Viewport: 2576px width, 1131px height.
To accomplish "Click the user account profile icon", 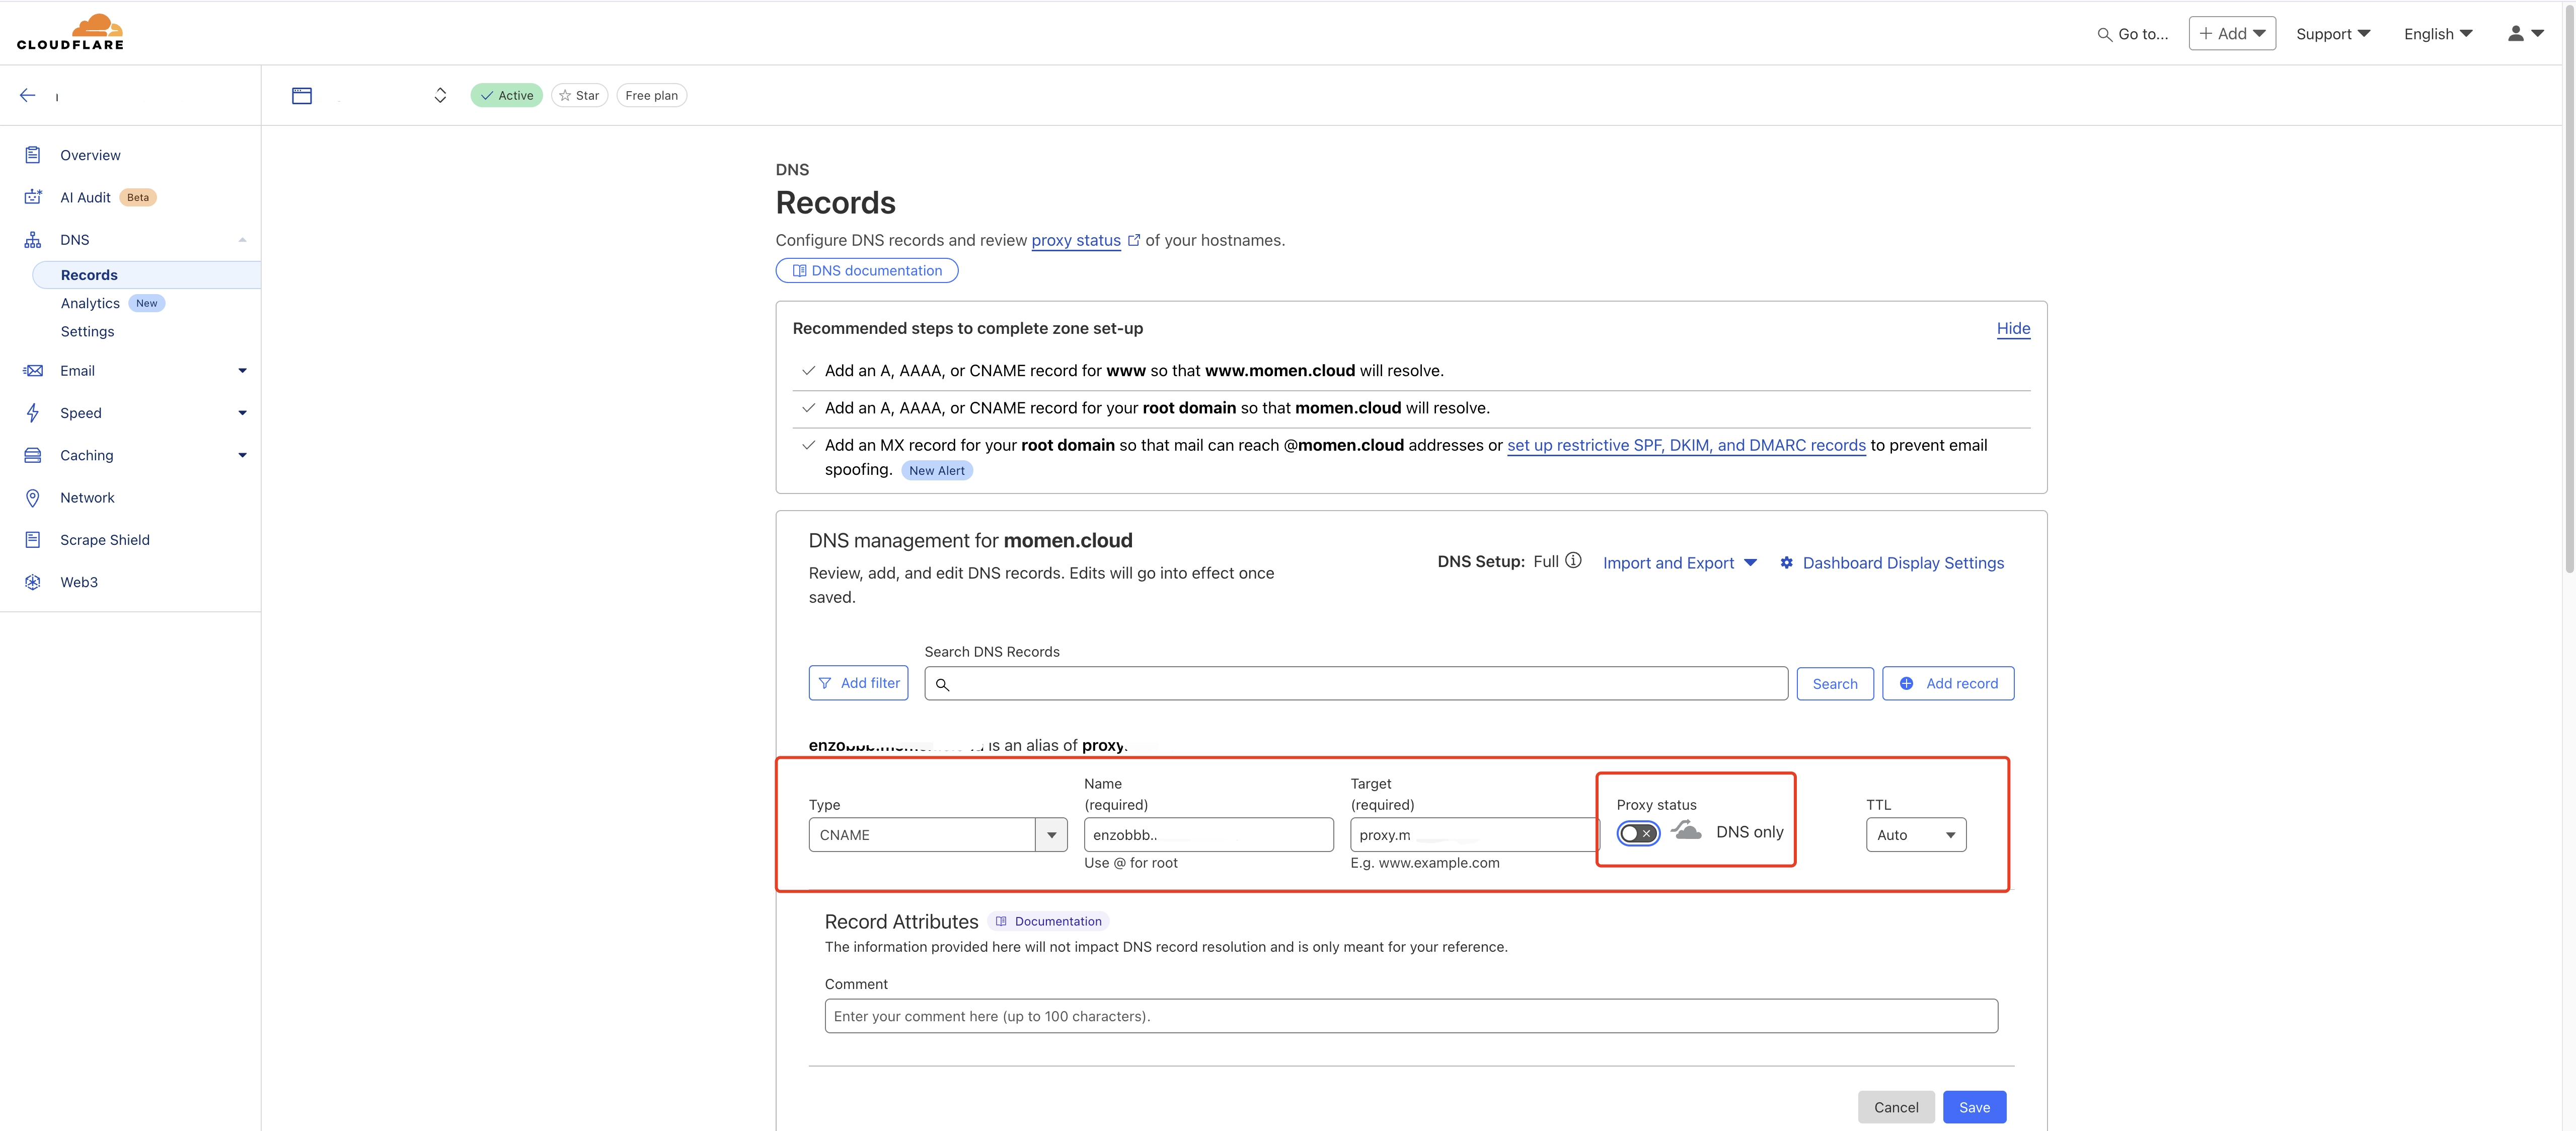I will 2516,33.
